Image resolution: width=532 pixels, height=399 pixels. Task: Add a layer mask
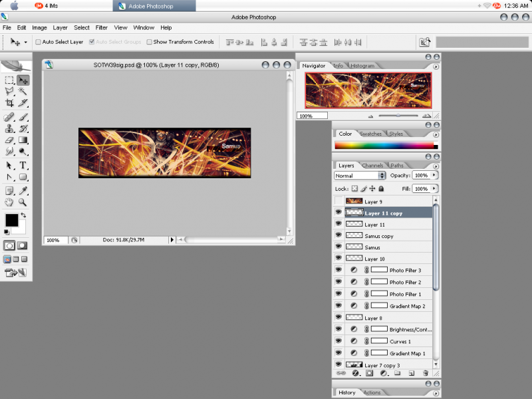click(370, 373)
